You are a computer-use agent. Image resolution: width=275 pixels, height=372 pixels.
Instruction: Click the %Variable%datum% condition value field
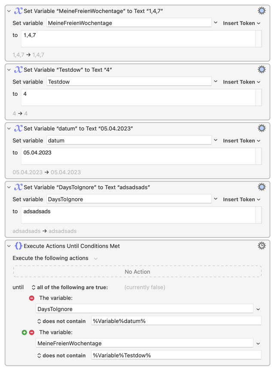[176, 321]
